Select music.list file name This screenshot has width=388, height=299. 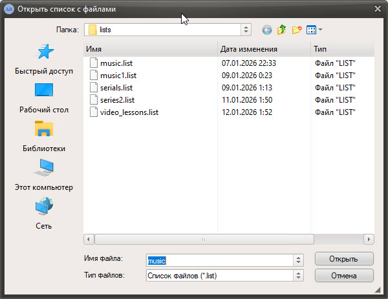(116, 63)
